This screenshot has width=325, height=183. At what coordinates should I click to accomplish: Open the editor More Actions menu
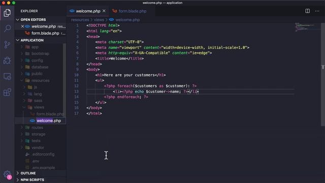pos(317,11)
